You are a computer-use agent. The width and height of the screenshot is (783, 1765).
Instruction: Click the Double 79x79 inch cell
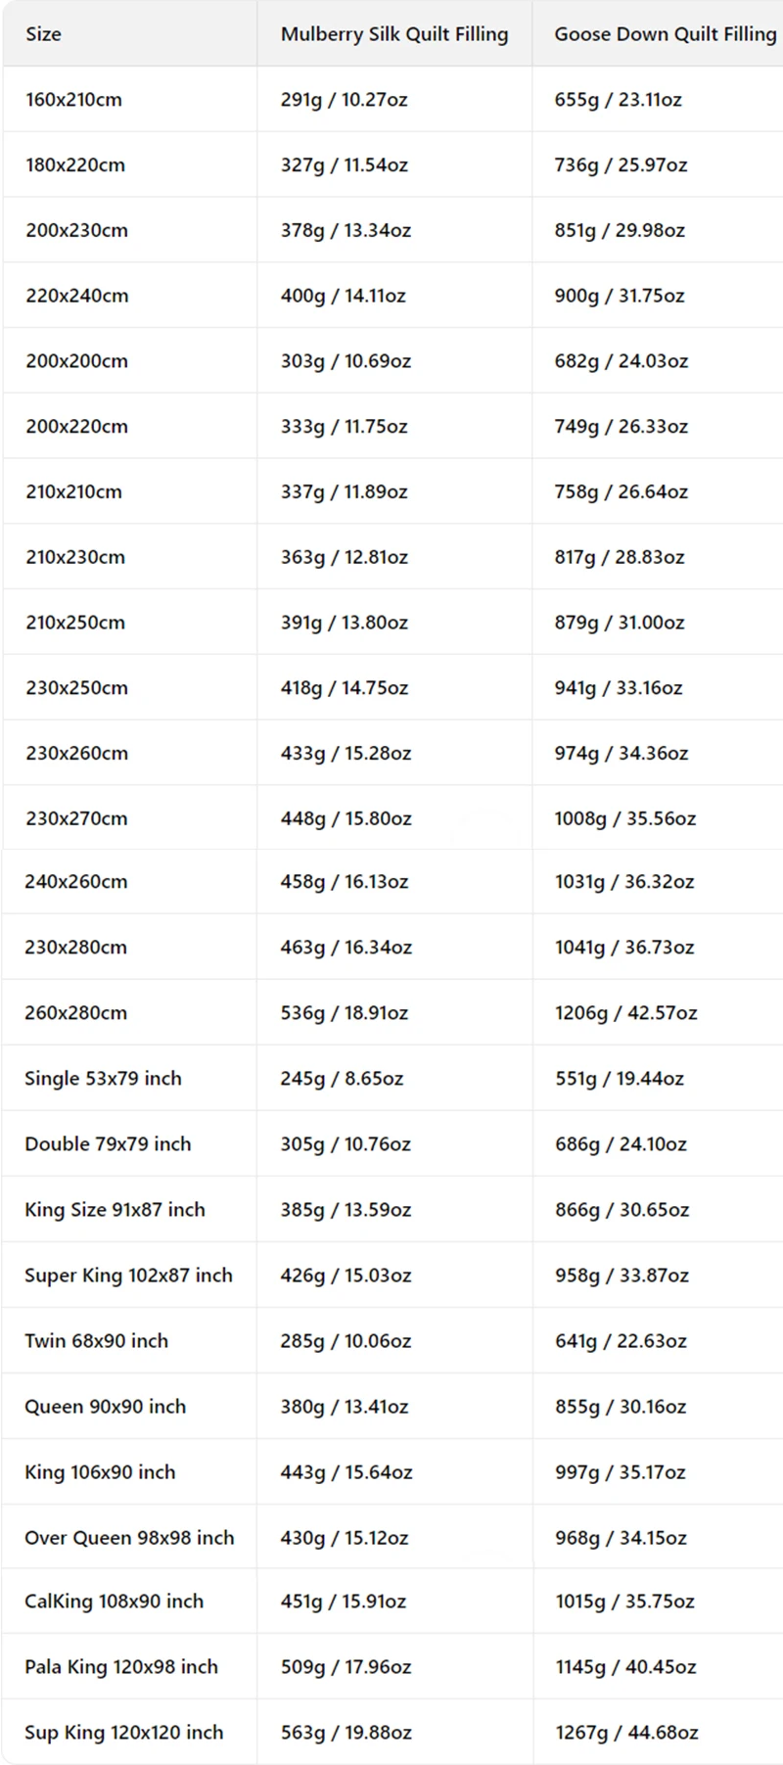click(108, 1144)
